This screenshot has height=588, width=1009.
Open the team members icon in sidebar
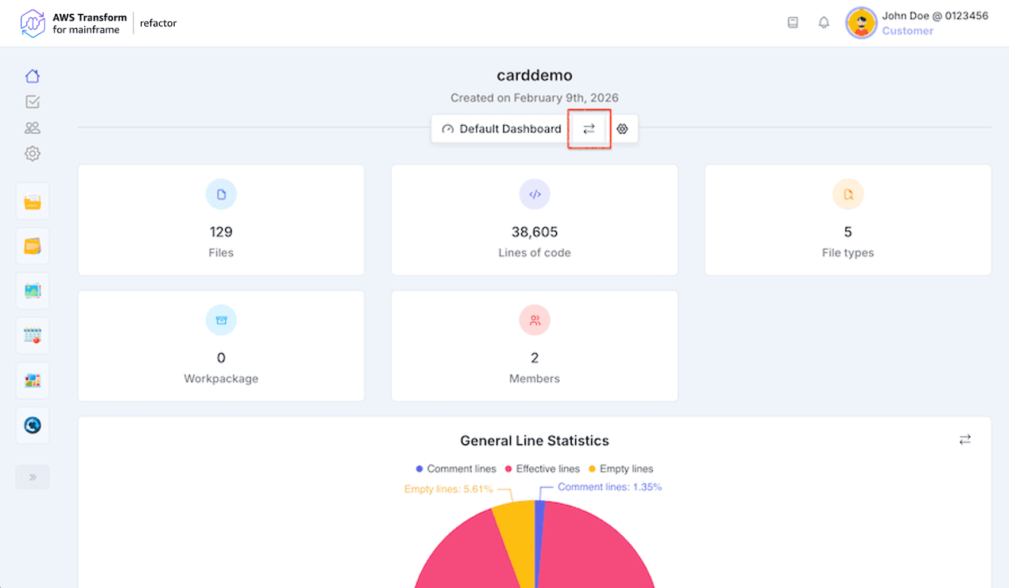coord(33,128)
